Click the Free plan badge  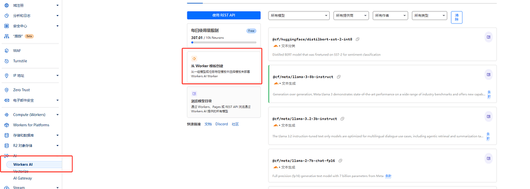251,31
